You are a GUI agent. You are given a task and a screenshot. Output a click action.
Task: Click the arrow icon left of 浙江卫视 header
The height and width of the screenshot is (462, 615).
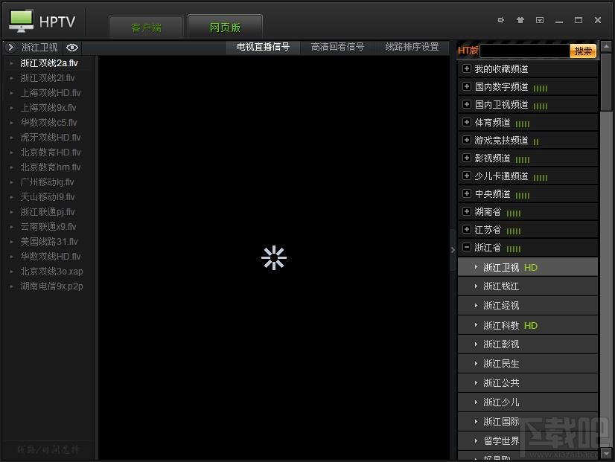(10, 48)
